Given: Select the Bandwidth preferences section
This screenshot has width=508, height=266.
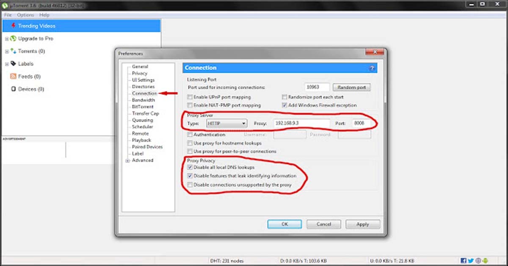Looking at the screenshot, I should coord(143,100).
